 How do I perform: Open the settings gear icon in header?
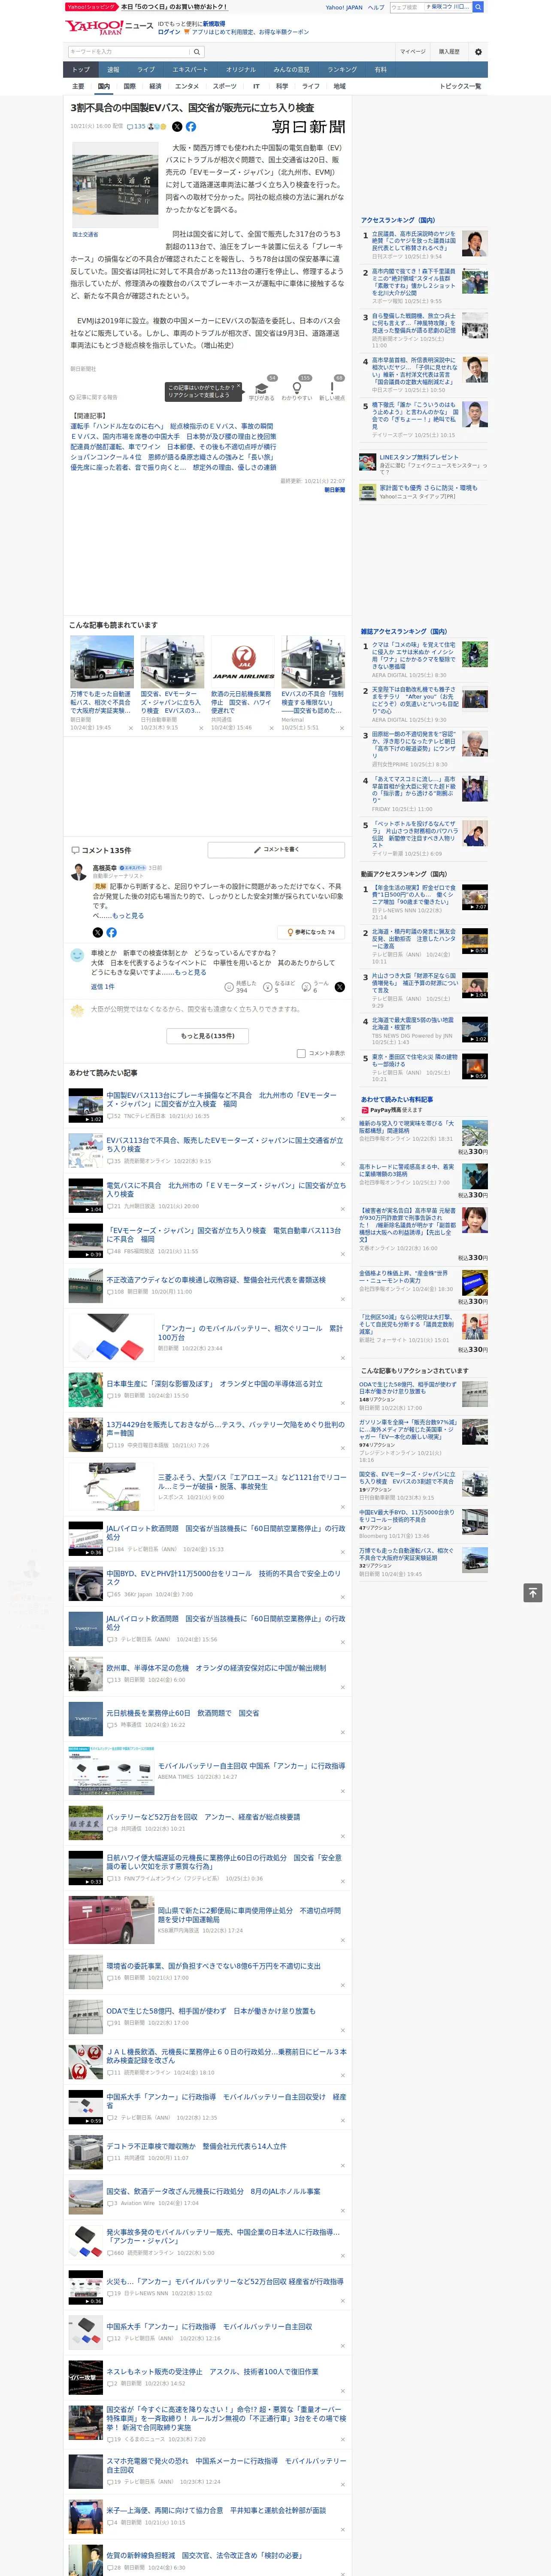(x=478, y=51)
